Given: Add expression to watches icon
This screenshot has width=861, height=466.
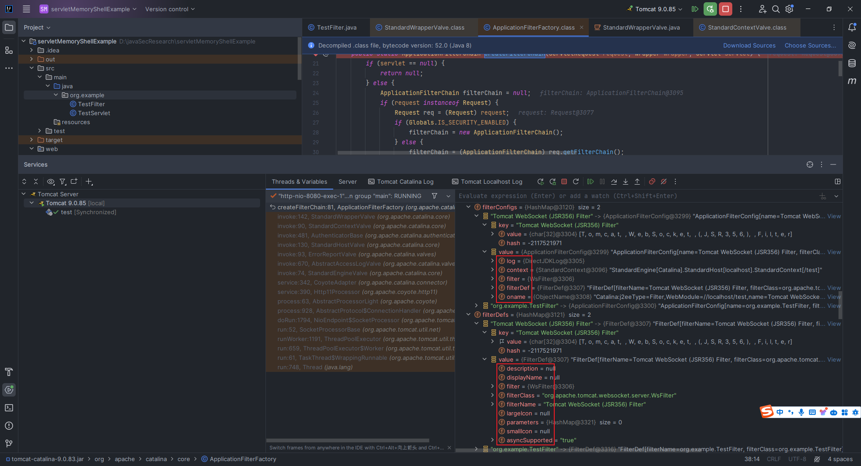Looking at the screenshot, I should point(823,196).
